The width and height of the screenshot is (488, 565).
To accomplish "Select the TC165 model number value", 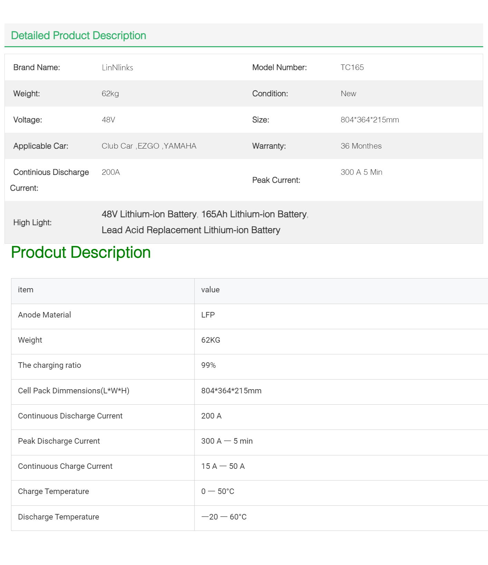I will (352, 68).
